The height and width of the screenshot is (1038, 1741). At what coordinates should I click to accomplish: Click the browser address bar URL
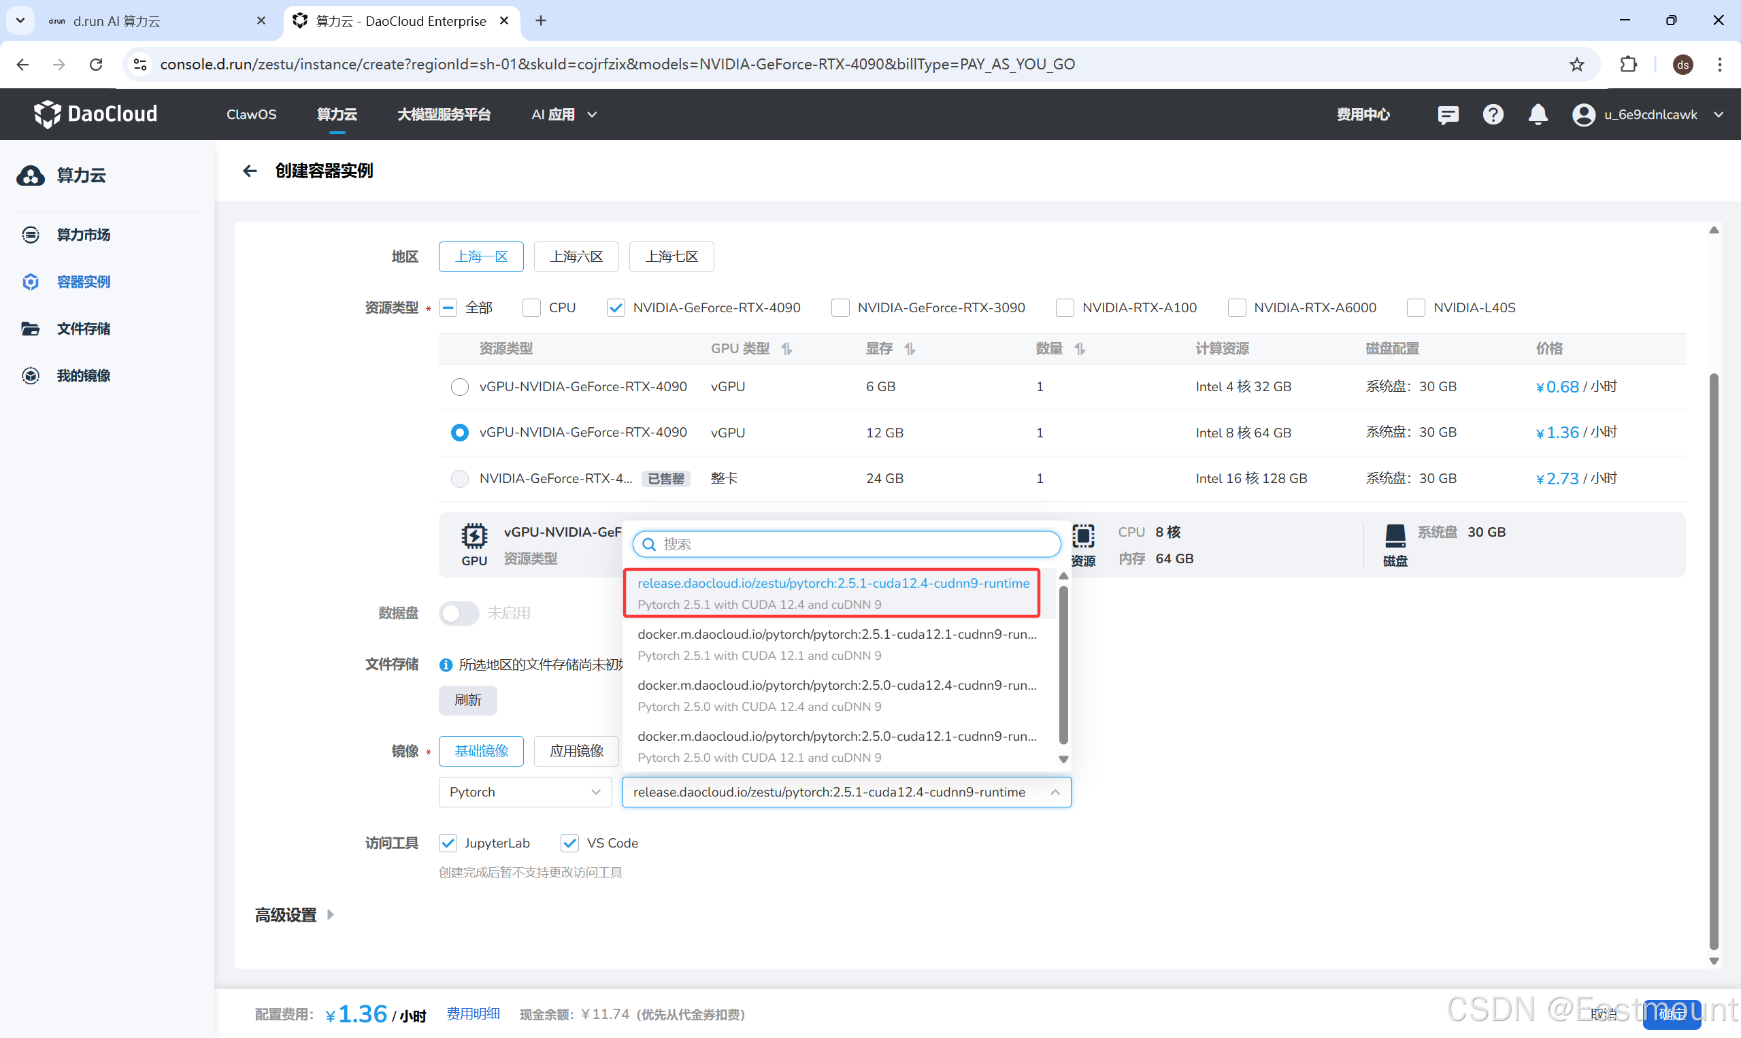618,65
